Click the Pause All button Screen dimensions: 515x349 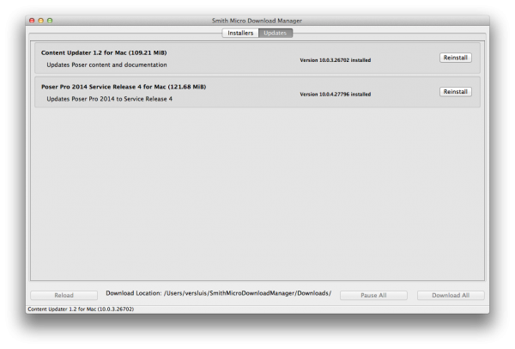point(373,295)
